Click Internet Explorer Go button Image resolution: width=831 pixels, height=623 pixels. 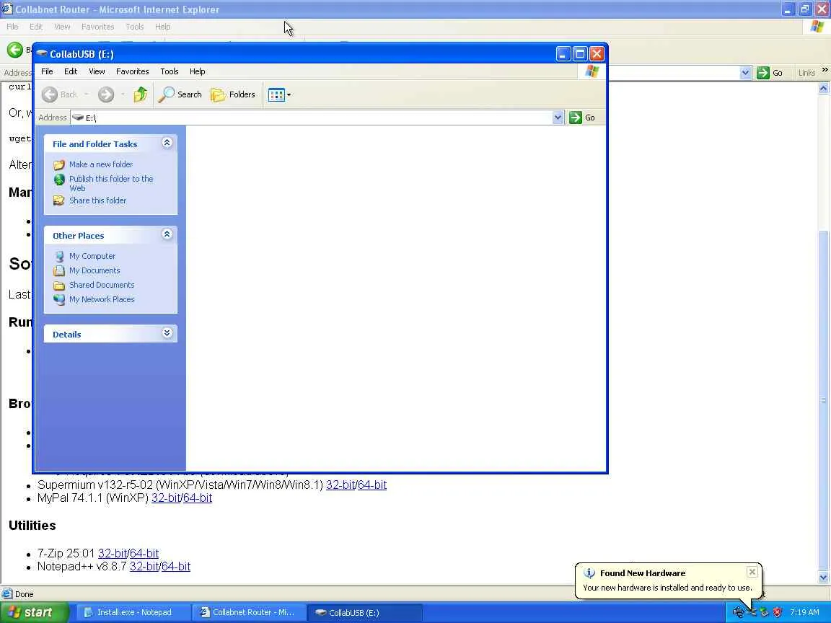click(770, 73)
